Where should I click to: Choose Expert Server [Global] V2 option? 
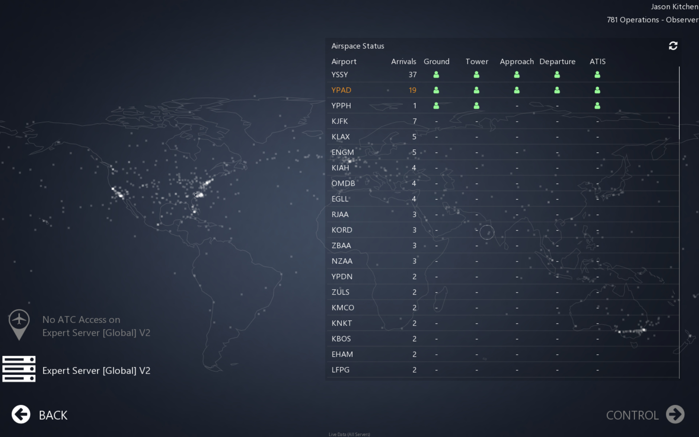pos(96,371)
